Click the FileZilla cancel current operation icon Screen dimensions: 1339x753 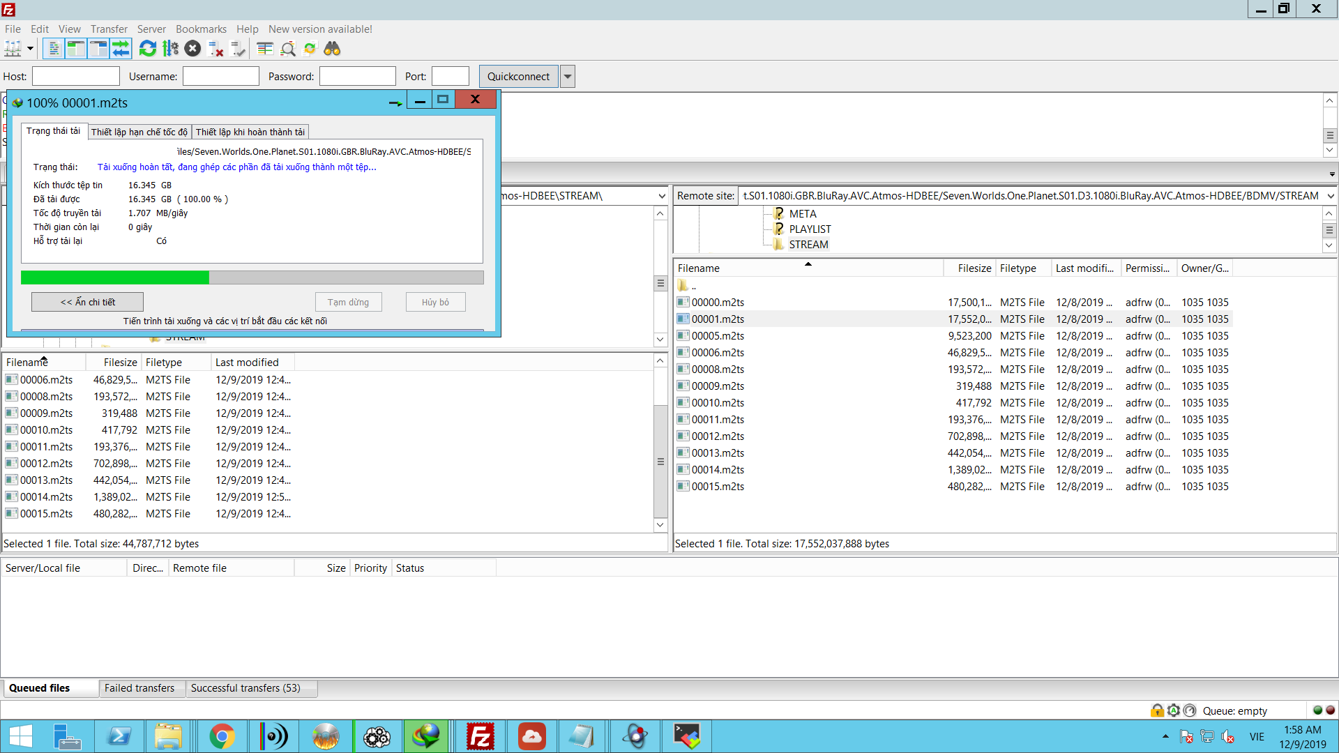[192, 50]
